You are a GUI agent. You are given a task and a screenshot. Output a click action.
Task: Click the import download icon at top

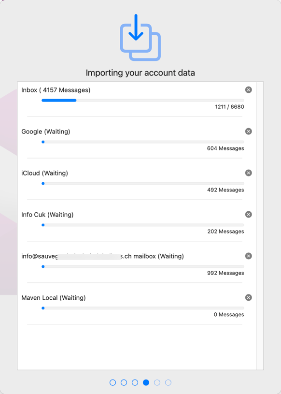[x=140, y=37]
